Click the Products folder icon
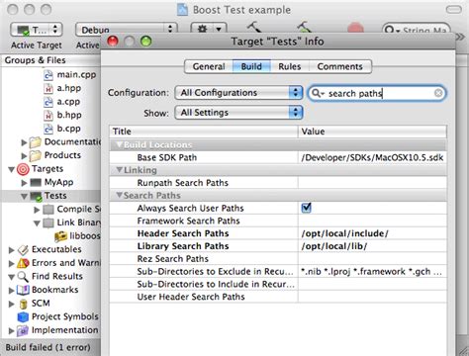 coord(35,155)
